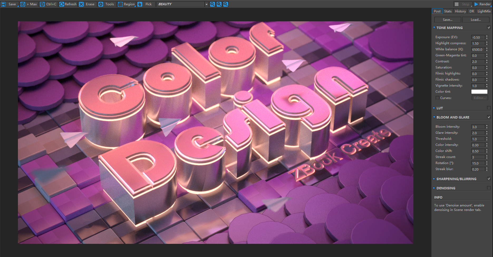This screenshot has width=493, height=257.
Task: Switch to the Post tab
Action: [x=437, y=11]
